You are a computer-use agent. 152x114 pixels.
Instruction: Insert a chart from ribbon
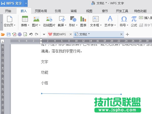pyautogui.click(x=83, y=19)
